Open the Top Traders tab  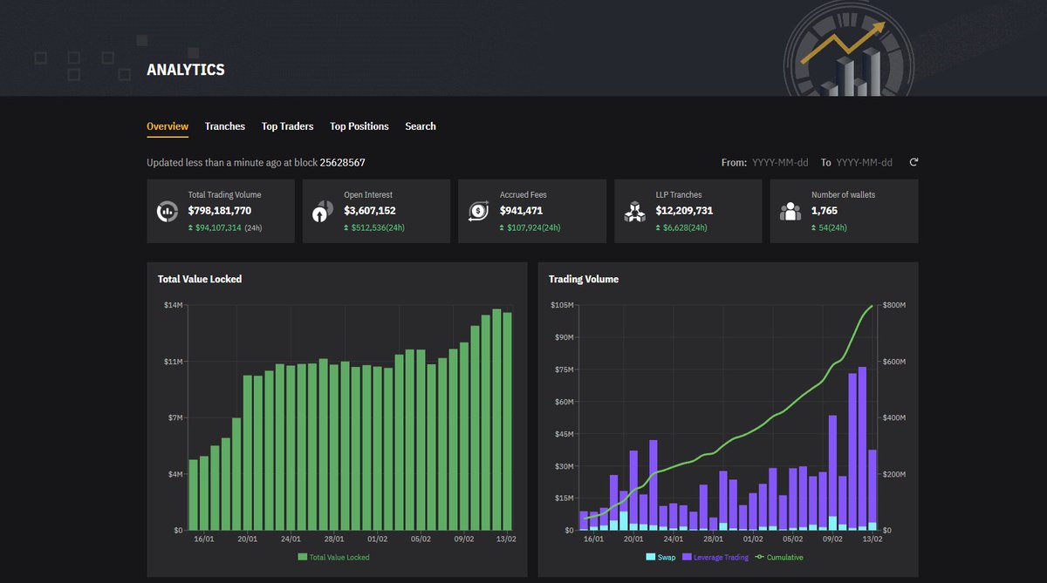[x=287, y=125]
